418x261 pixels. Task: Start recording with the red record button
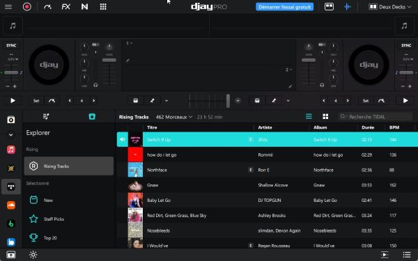26,7
